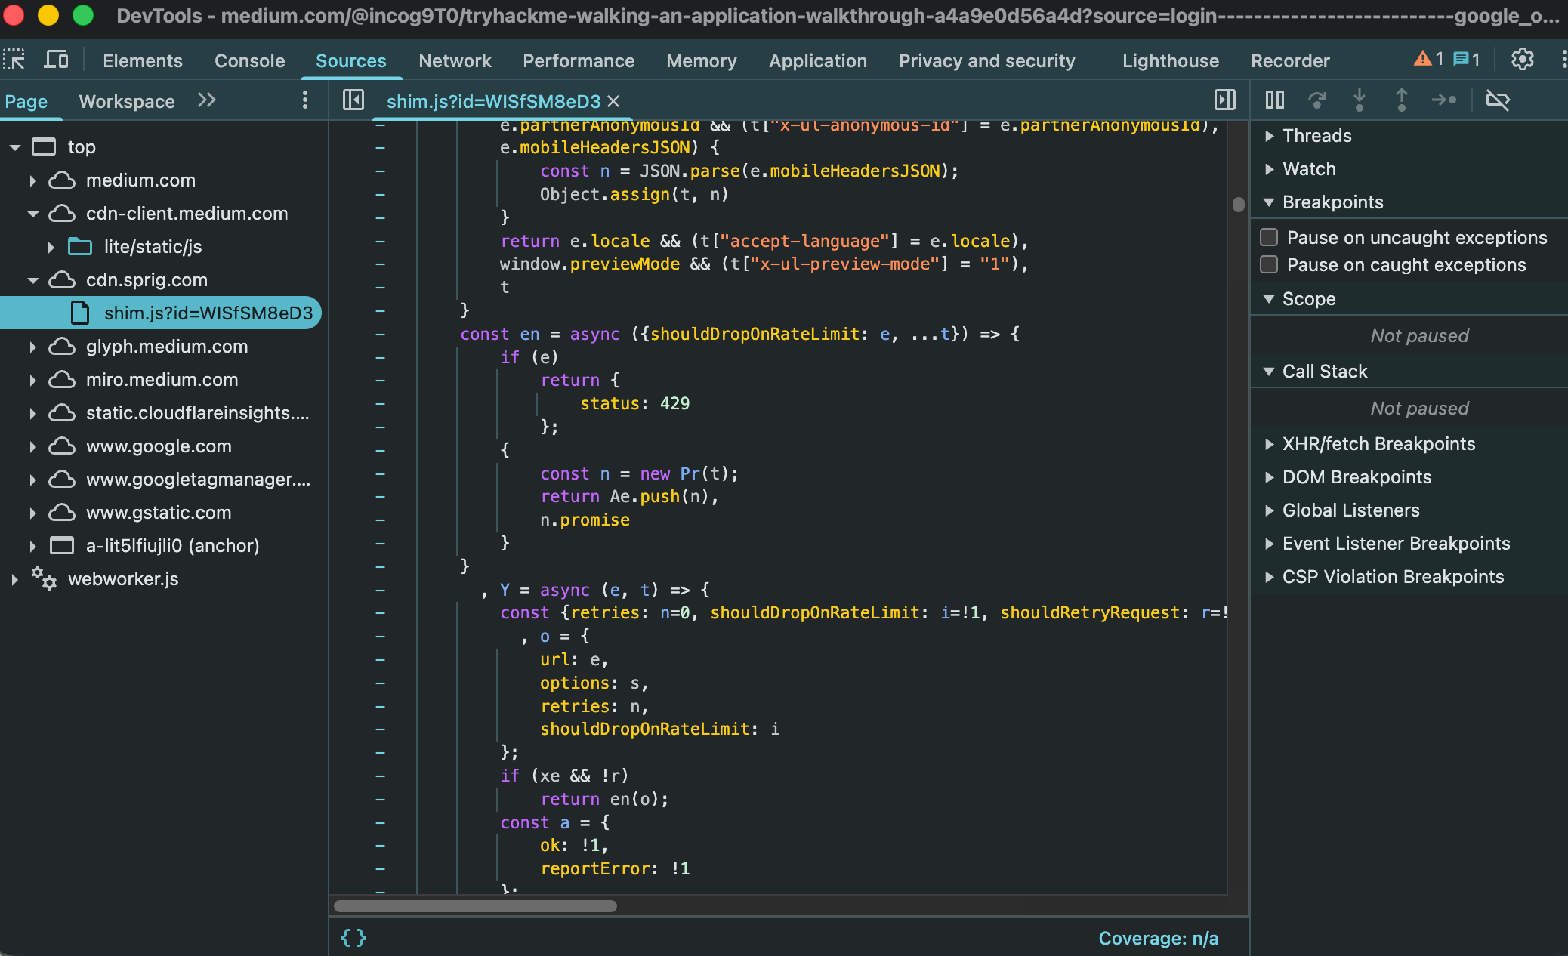Screen dimensions: 1568x956
Task: Click the deactivate breakpoints icon
Action: tap(1498, 100)
